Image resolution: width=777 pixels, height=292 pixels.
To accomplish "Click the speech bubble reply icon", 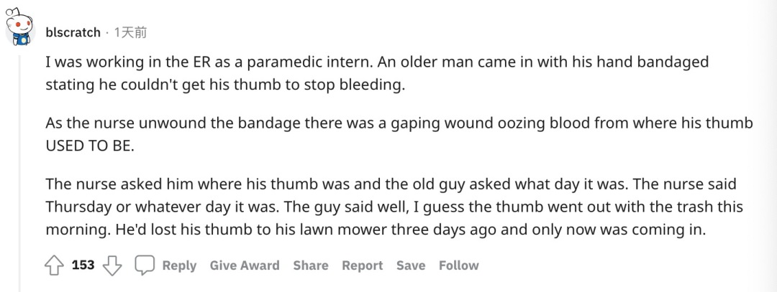I will click(145, 265).
